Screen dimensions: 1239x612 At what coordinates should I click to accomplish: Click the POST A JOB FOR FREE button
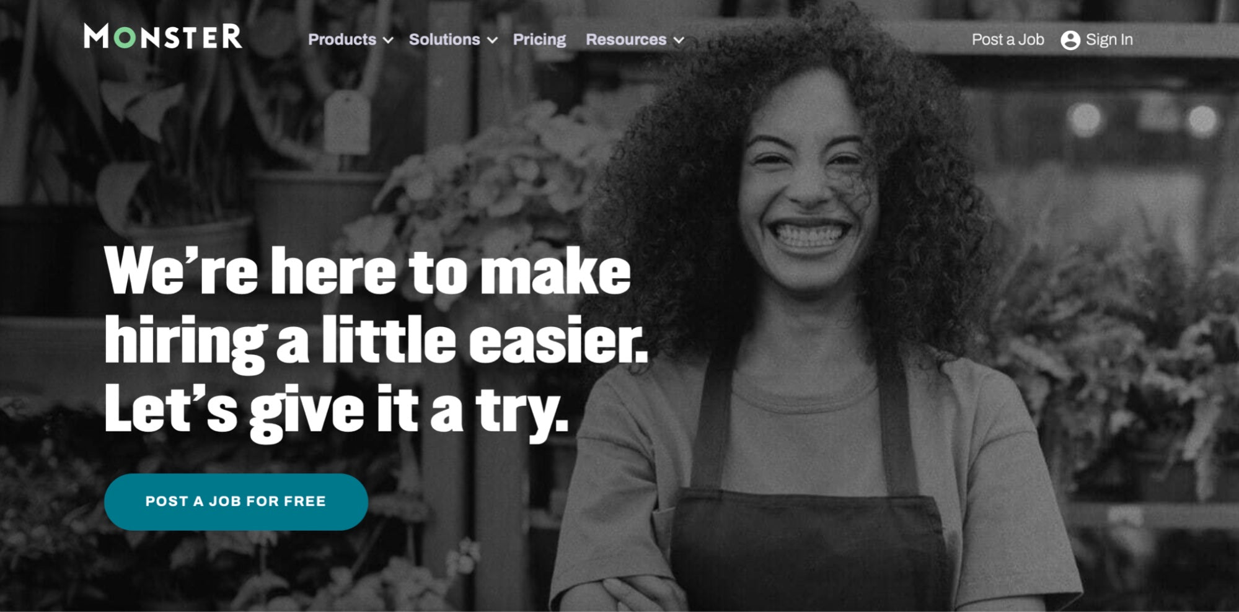click(x=236, y=502)
